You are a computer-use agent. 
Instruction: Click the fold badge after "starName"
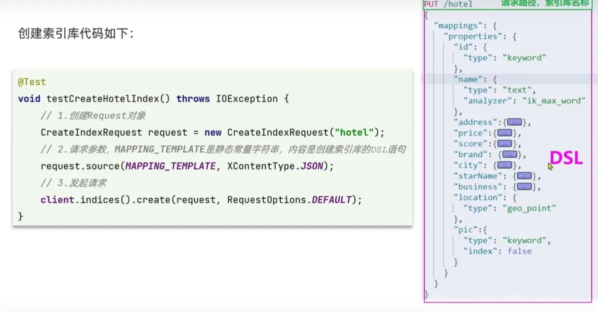[x=524, y=176]
